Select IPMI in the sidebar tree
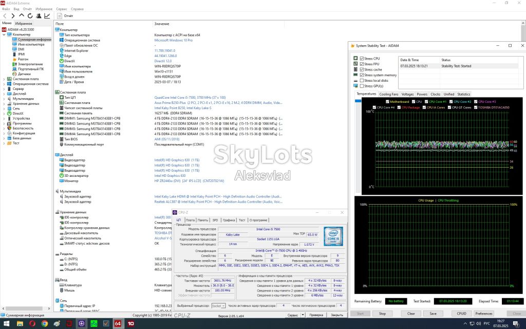526x329 pixels. [x=22, y=54]
